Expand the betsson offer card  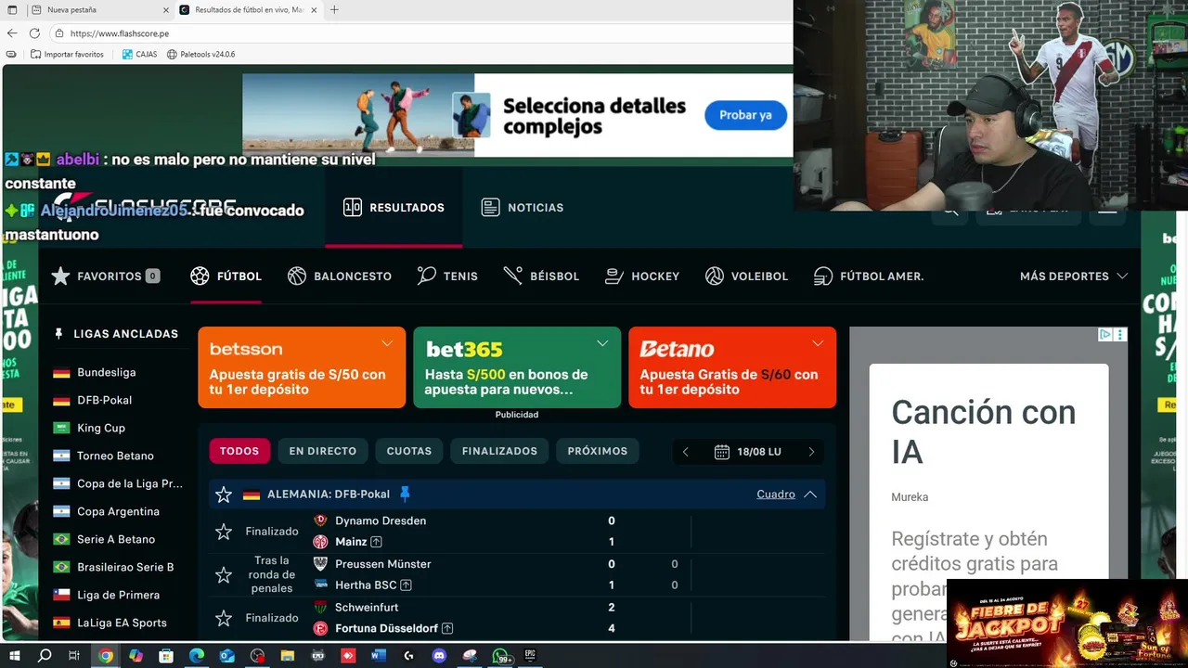(387, 343)
